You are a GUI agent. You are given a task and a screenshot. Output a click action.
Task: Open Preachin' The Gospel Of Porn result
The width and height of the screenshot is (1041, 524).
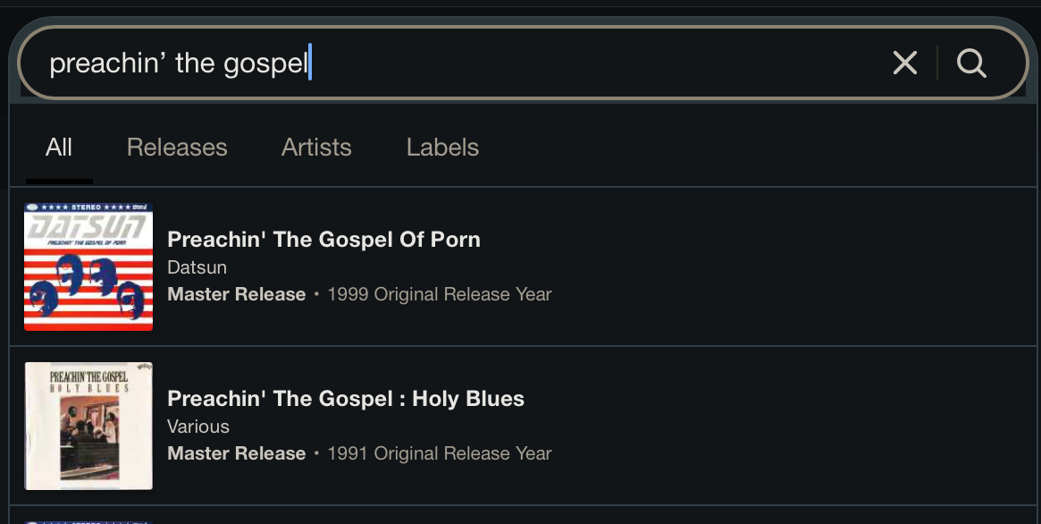[x=323, y=240]
